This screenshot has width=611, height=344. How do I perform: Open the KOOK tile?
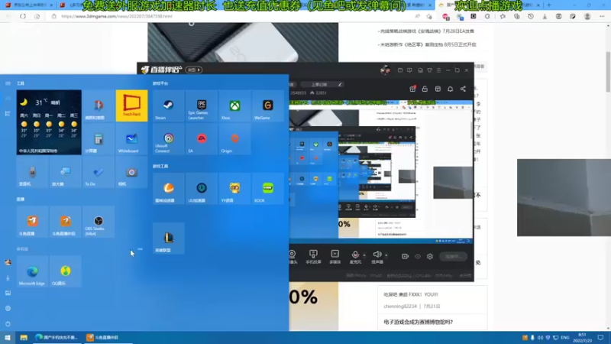[268, 189]
